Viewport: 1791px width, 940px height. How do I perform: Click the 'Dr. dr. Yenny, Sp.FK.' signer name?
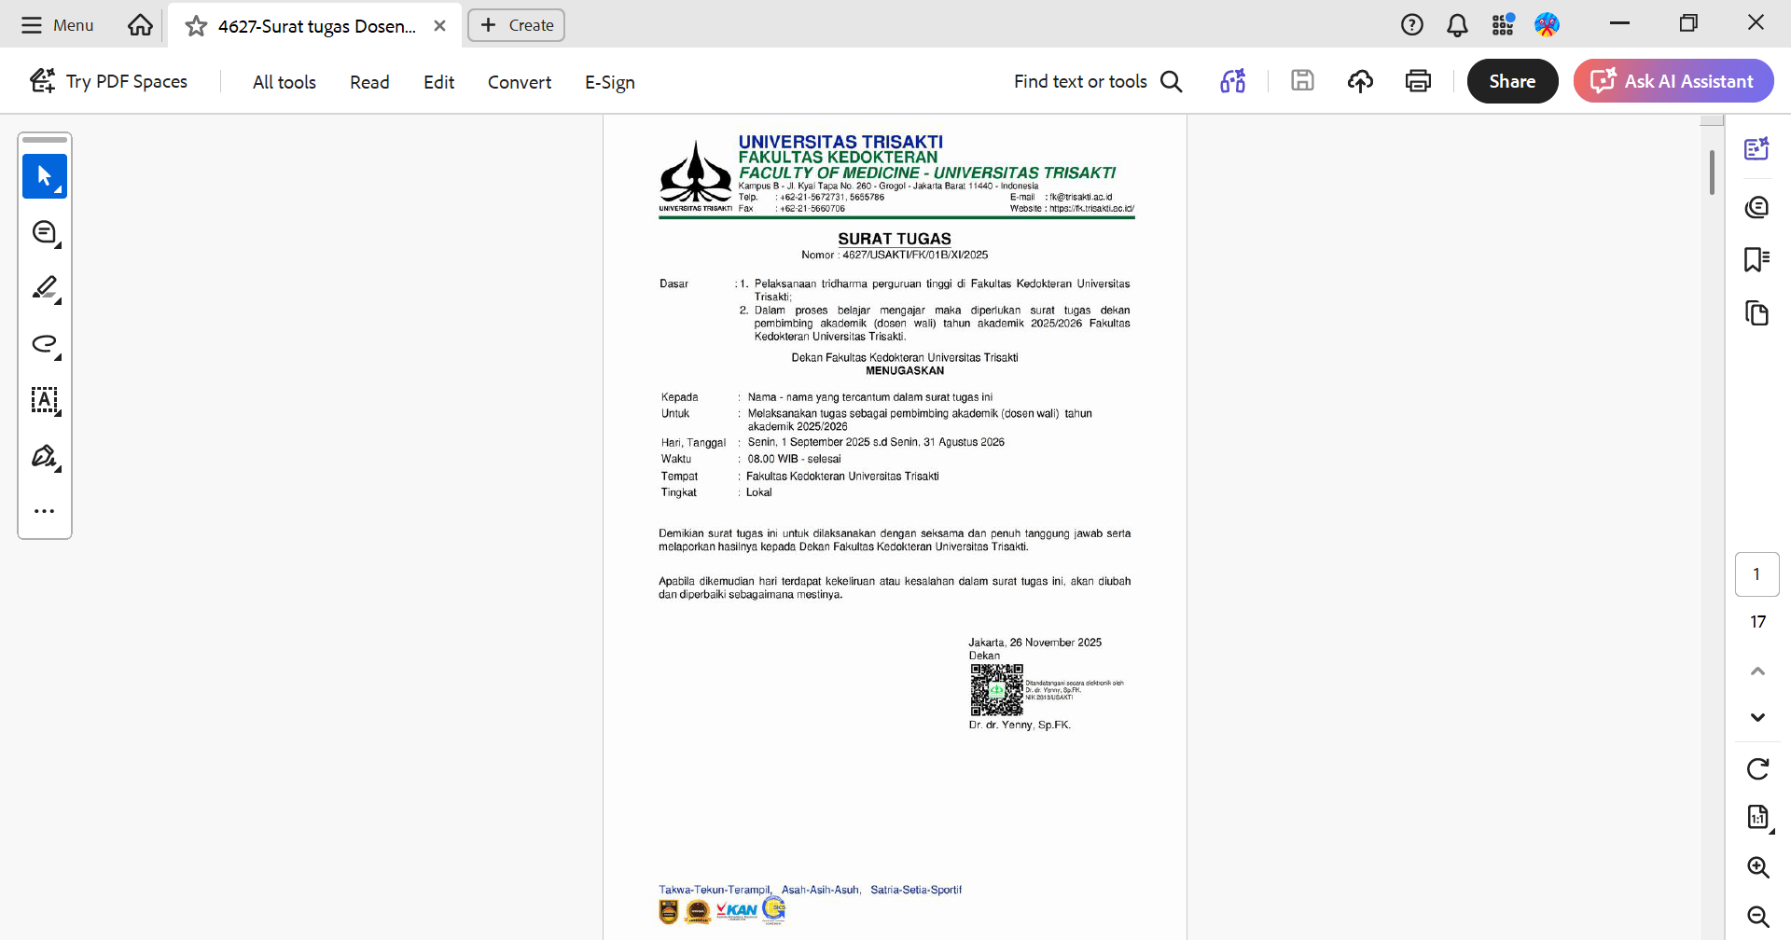1020,725
